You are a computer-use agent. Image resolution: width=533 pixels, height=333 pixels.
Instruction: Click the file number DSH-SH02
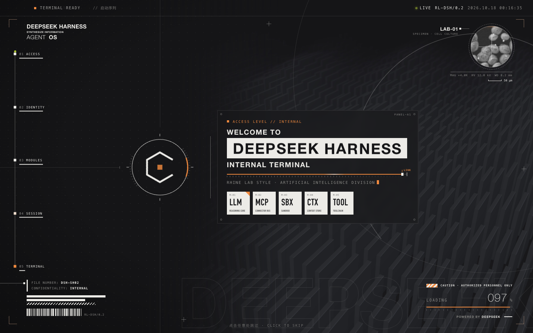[x=70, y=283]
